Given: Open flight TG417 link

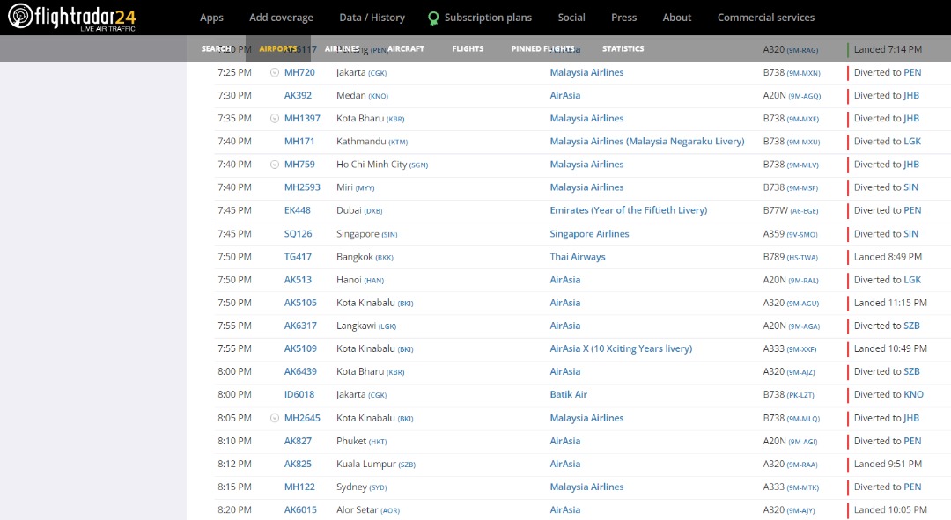Looking at the screenshot, I should coord(298,256).
